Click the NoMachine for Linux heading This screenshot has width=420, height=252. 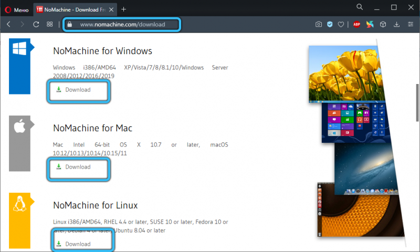click(x=96, y=205)
